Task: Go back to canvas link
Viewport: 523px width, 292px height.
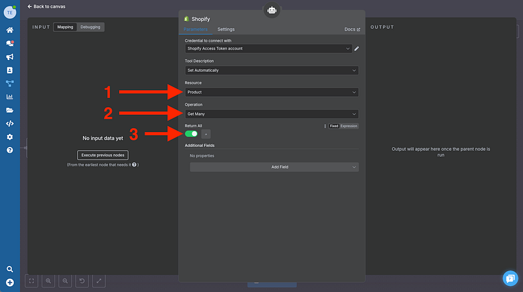Action: tap(48, 6)
